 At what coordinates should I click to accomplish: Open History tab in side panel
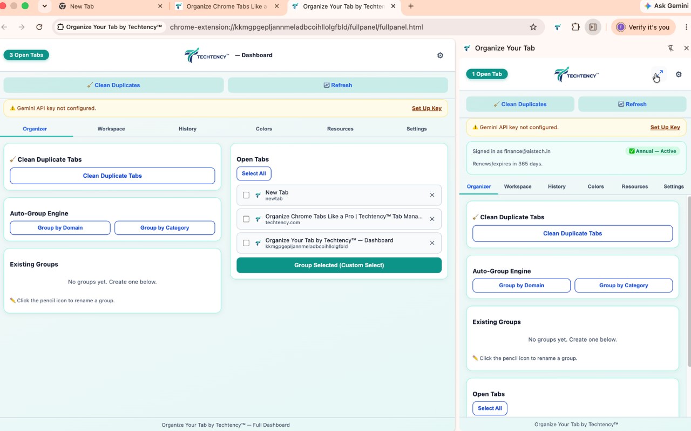[557, 186]
